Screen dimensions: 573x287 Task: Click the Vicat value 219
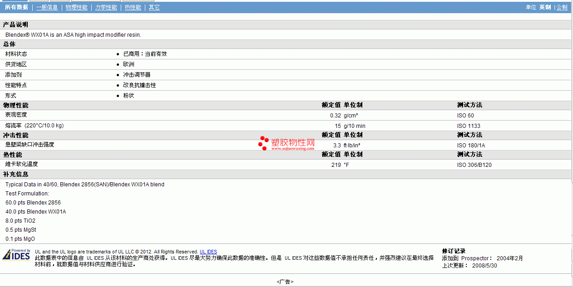point(336,165)
